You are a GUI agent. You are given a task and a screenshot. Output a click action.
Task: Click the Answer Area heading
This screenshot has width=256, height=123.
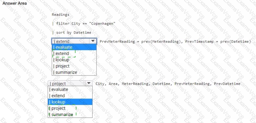15,3
